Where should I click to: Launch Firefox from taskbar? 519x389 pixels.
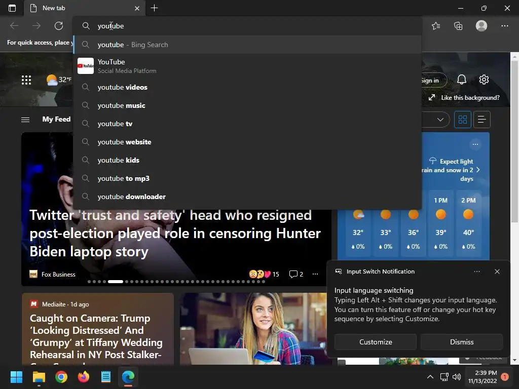84,377
